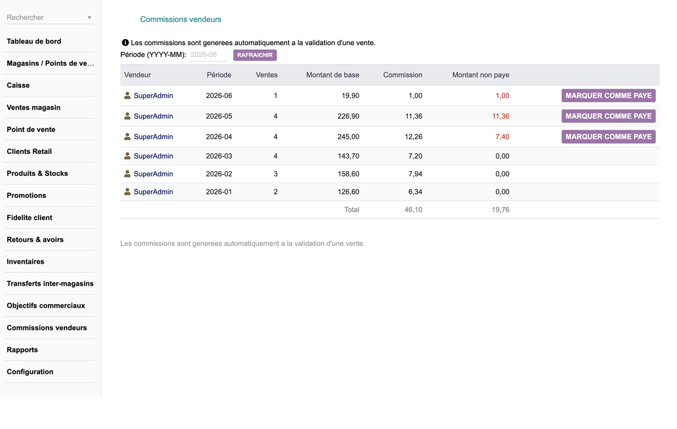Screen dimensions: 677x429
Task: Click total commission 46,10
Action: click(x=414, y=210)
